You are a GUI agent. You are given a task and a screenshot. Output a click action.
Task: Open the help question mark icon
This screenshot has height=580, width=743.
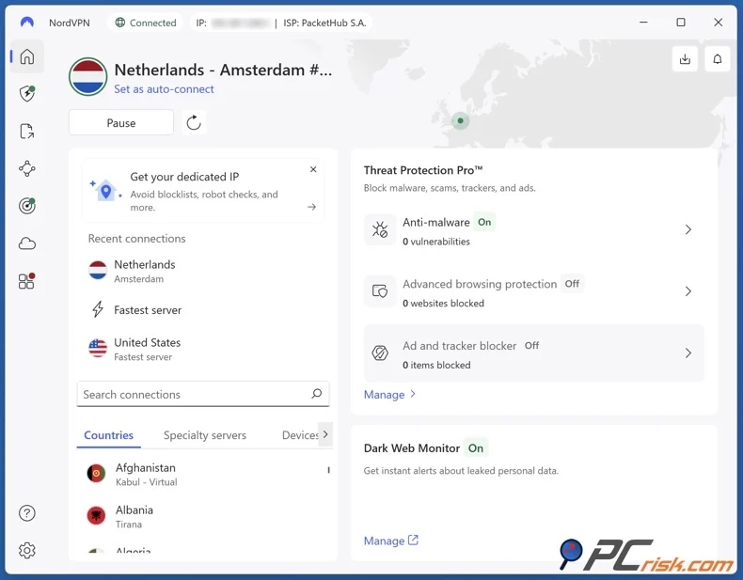click(x=27, y=512)
